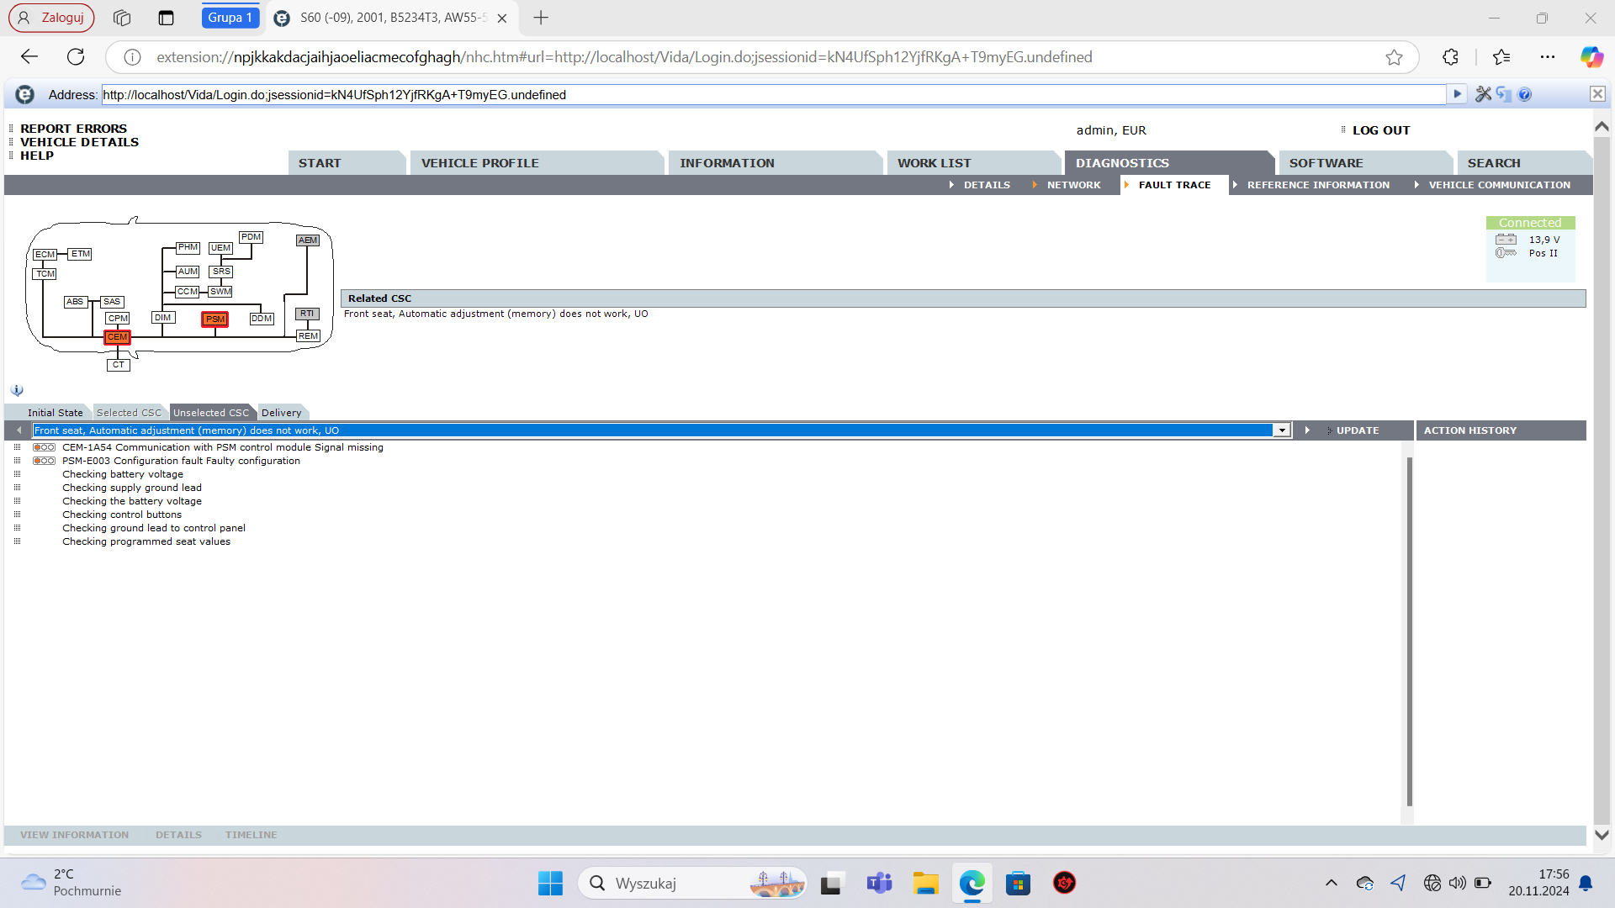Click the battery voltage icon in the Connected panel
The height and width of the screenshot is (908, 1615).
1506,240
